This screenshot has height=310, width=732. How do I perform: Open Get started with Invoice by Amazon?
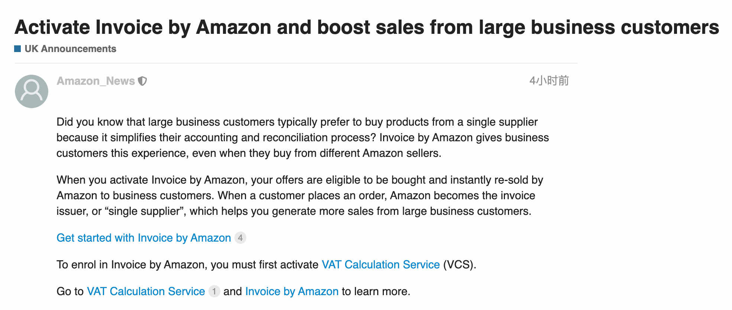[x=144, y=238]
